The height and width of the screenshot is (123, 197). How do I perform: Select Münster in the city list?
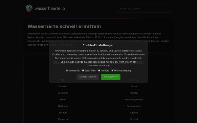coord(134,93)
